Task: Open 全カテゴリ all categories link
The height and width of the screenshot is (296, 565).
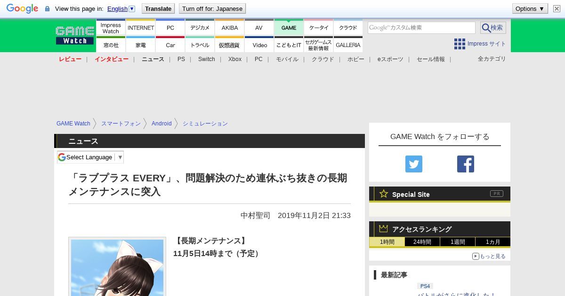Action: 492,59
